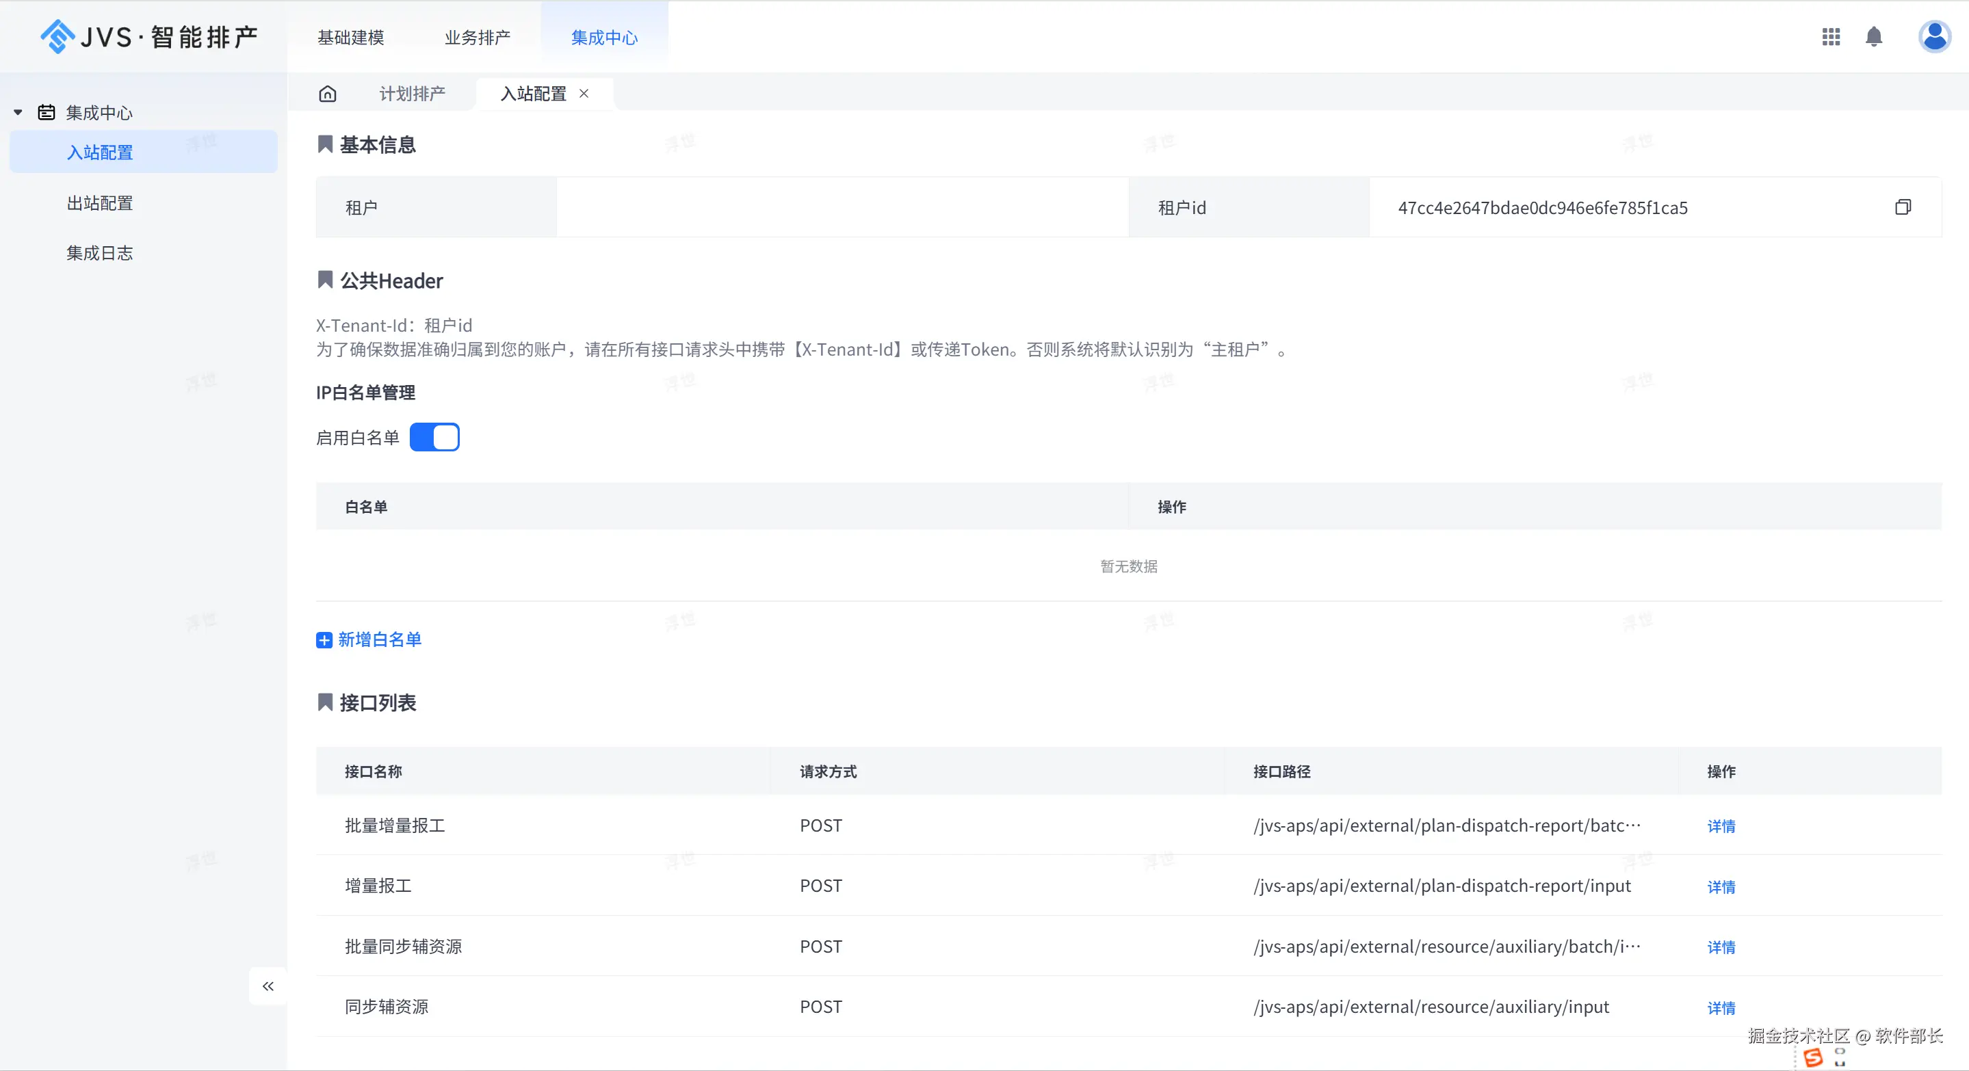The height and width of the screenshot is (1071, 1969).
Task: Click the home icon in tab bar
Action: (327, 93)
